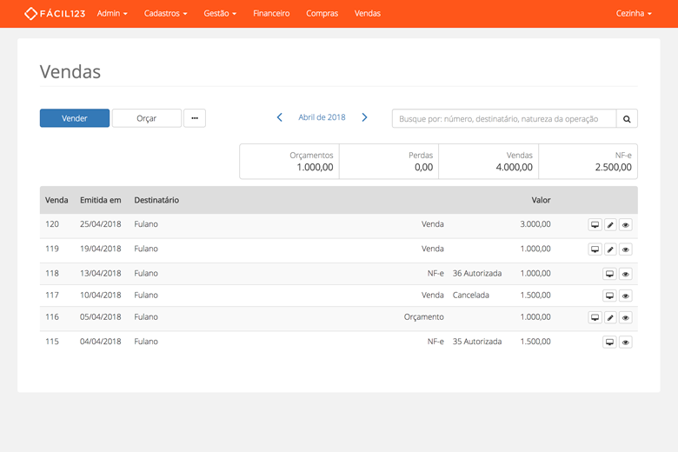Viewport: 678px width, 452px height.
Task: Click monitor icon for sale 116
Action: point(595,317)
